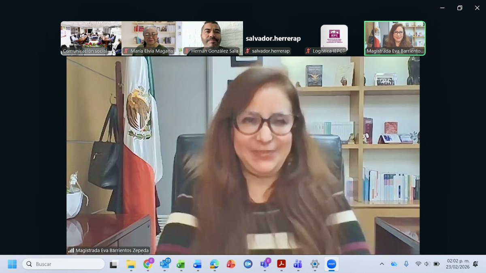This screenshot has height=273, width=486.
Task: Open Adobe Acrobat from the taskbar
Action: pyautogui.click(x=281, y=264)
